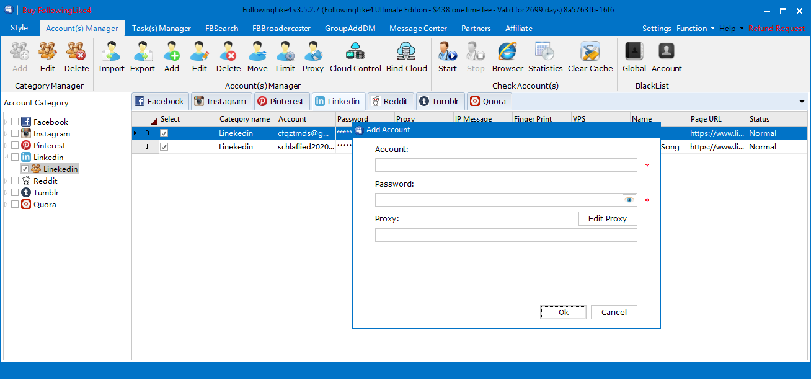Click Edit in Account(s) Manager group

200,57
